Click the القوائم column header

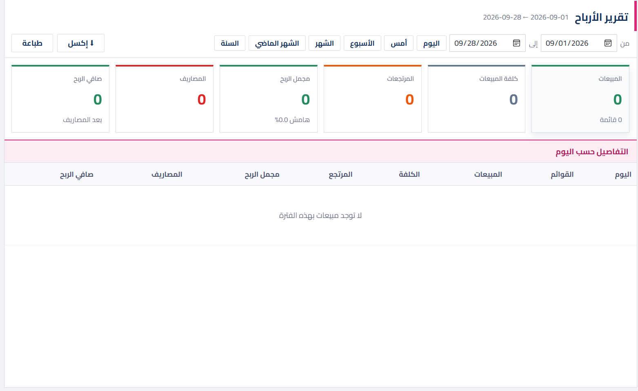coord(562,174)
